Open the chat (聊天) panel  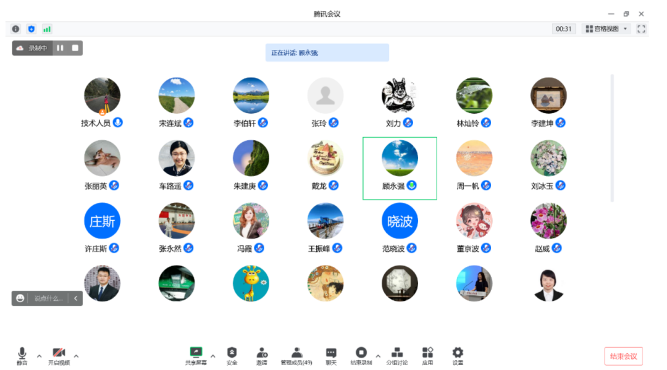click(331, 355)
